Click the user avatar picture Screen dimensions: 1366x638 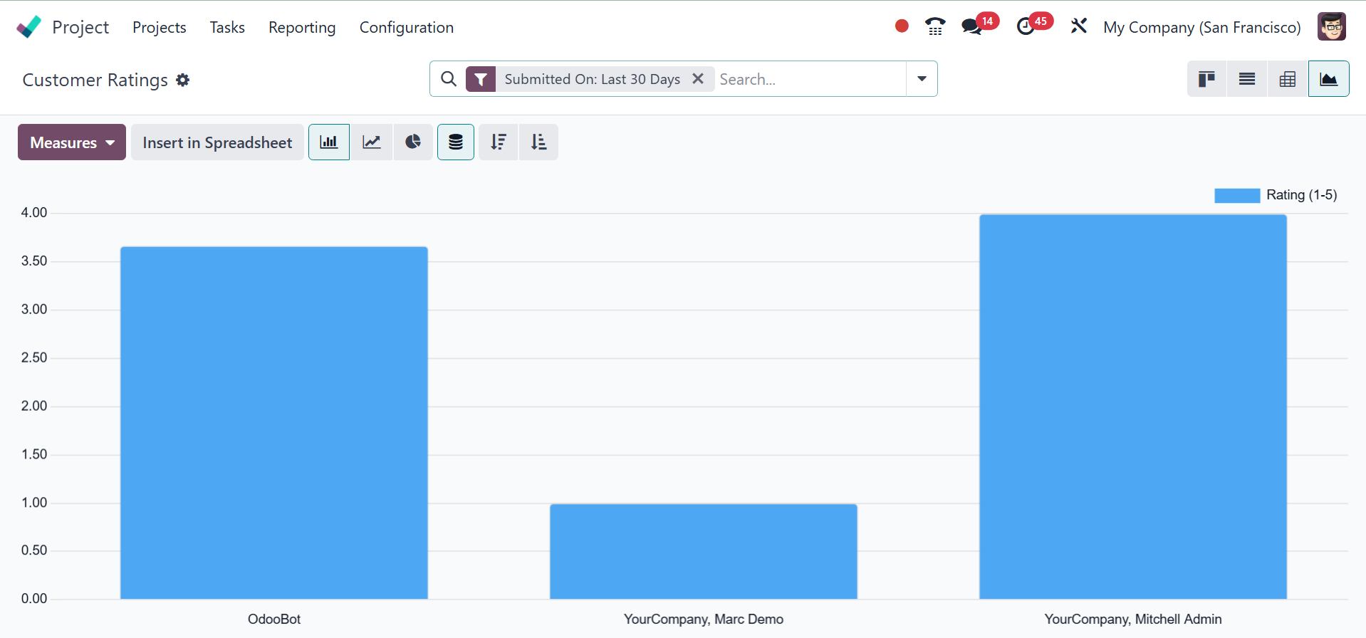pos(1331,27)
